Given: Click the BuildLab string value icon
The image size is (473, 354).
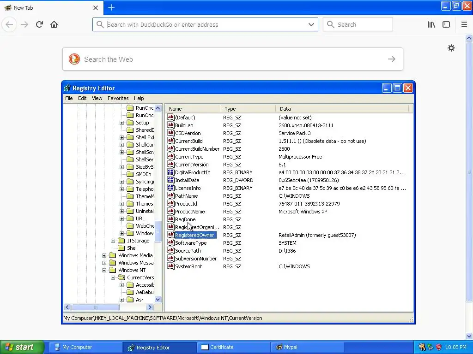Looking at the screenshot, I should pyautogui.click(x=171, y=125).
